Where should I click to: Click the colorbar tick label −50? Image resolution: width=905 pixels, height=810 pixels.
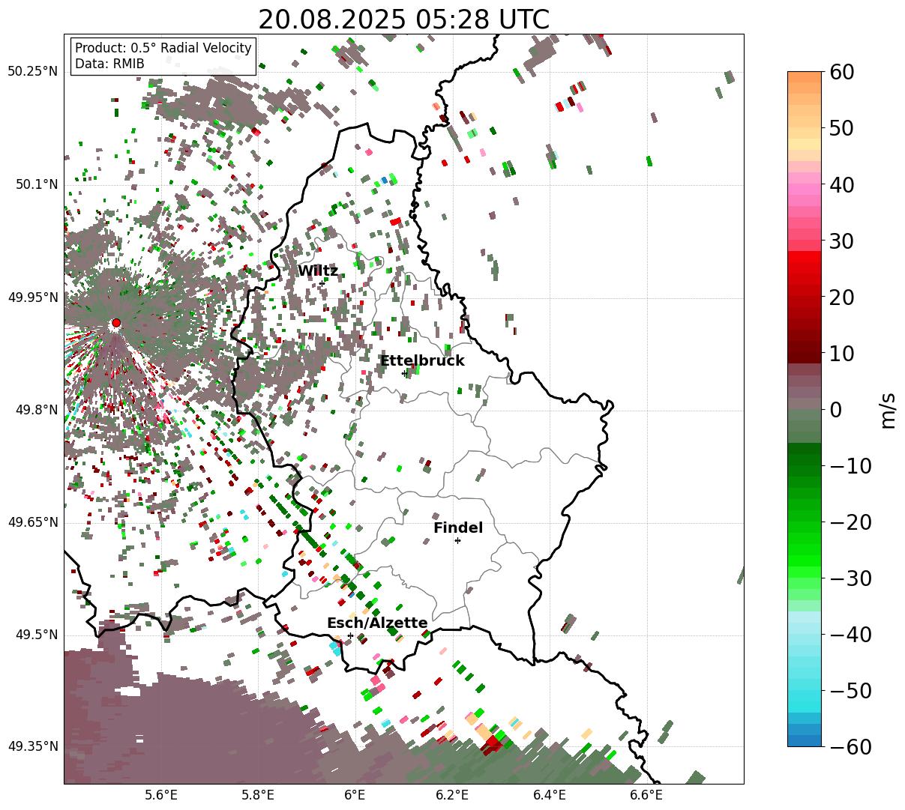(850, 691)
